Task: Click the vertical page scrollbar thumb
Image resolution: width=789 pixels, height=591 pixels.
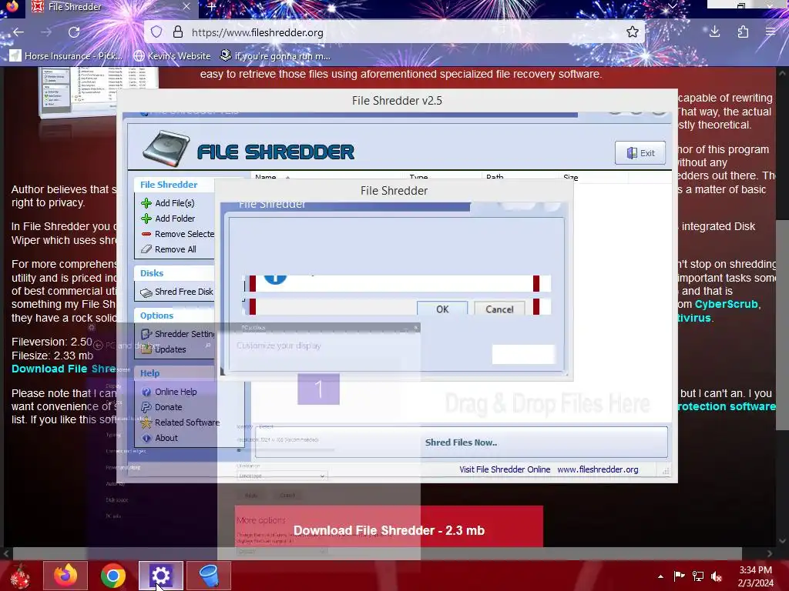Action: coord(781,324)
